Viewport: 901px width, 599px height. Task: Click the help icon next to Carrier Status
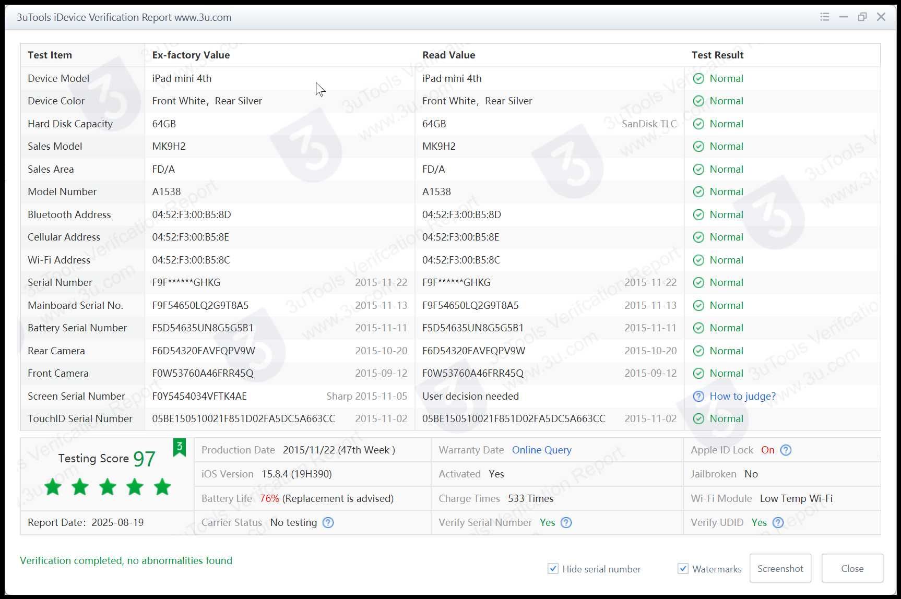pos(328,522)
